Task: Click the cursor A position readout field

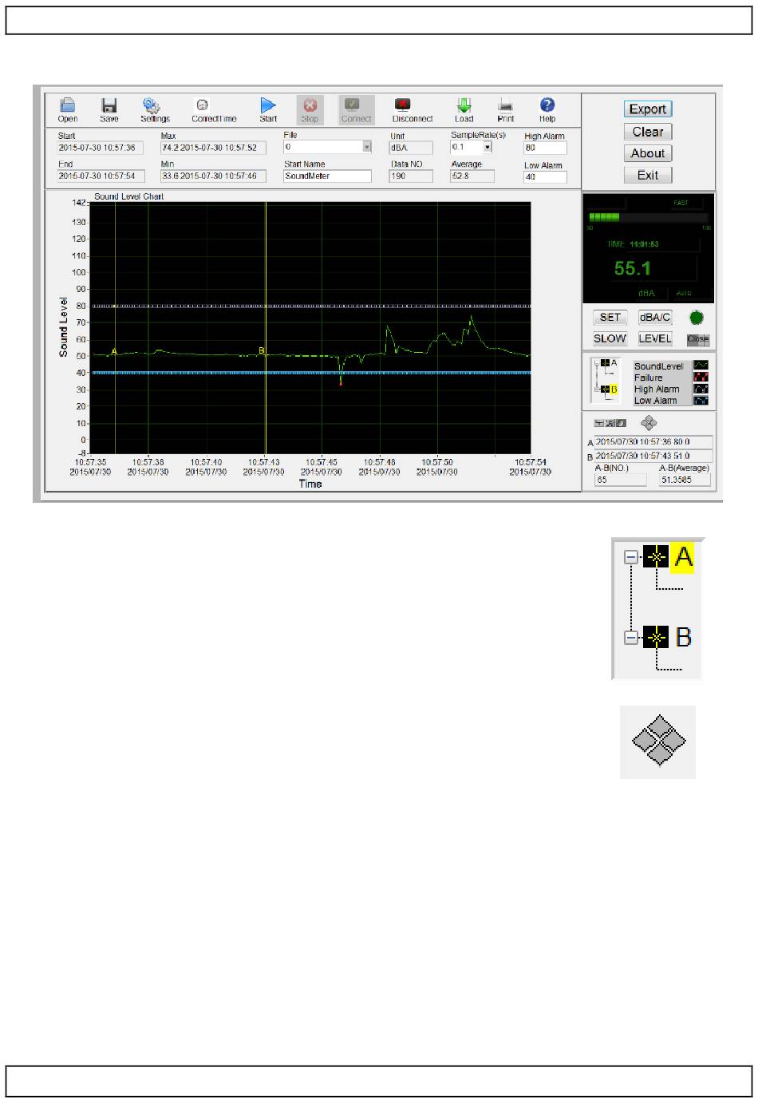Action: coord(653,441)
